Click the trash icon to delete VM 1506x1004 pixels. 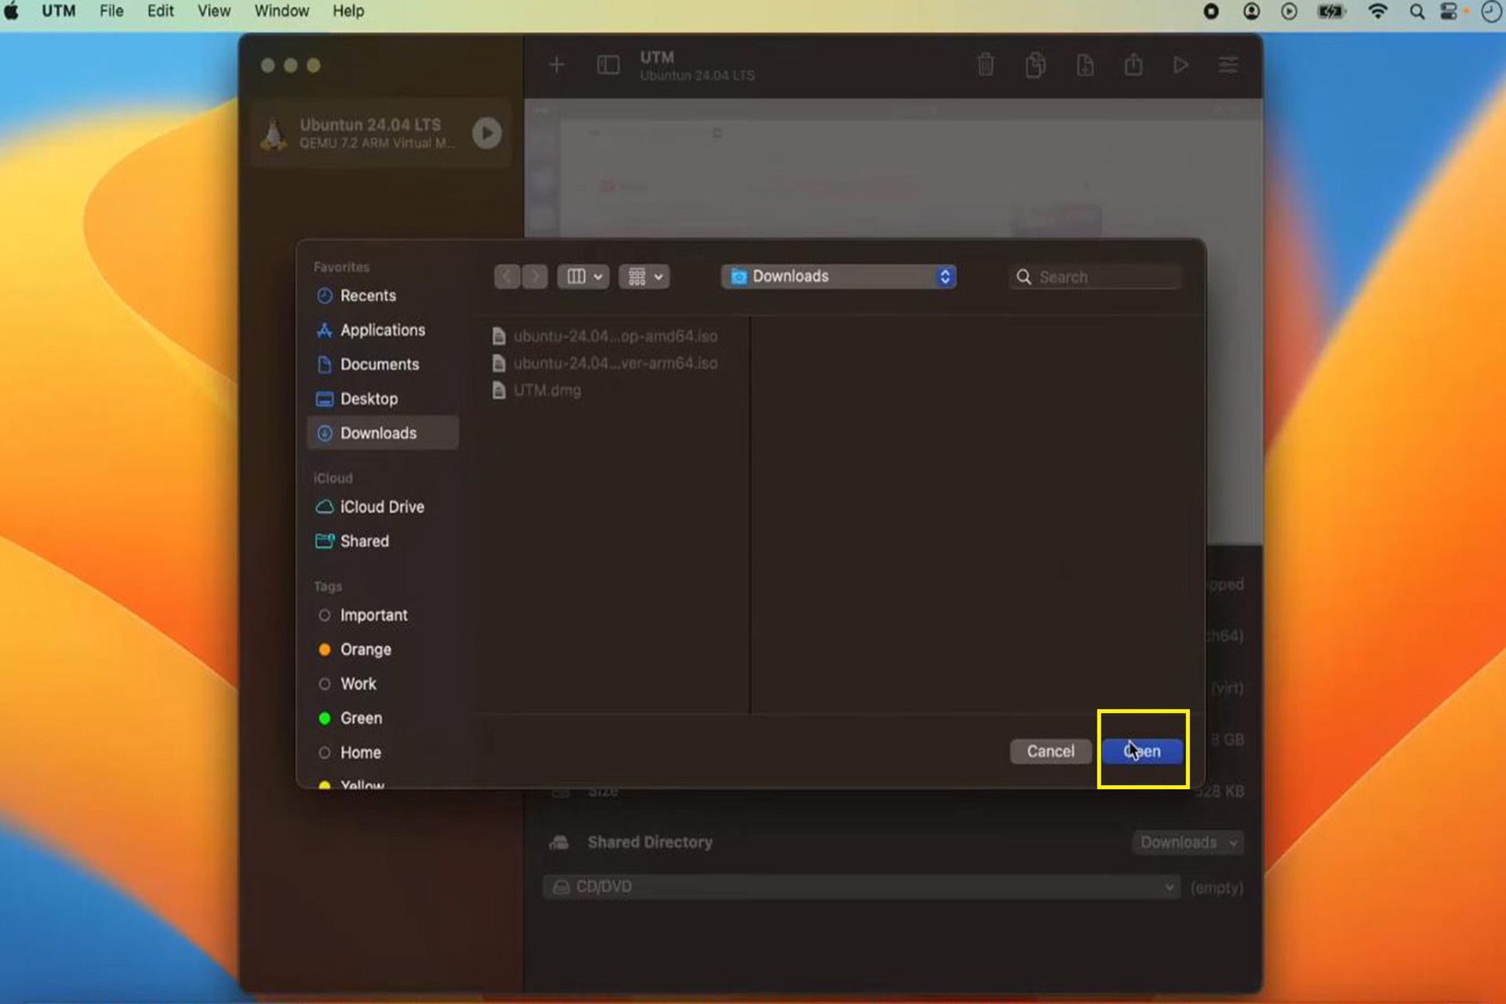[x=986, y=65]
